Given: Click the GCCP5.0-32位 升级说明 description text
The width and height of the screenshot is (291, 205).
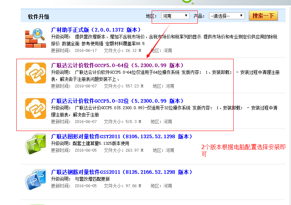Looking at the screenshot, I should point(164,111).
